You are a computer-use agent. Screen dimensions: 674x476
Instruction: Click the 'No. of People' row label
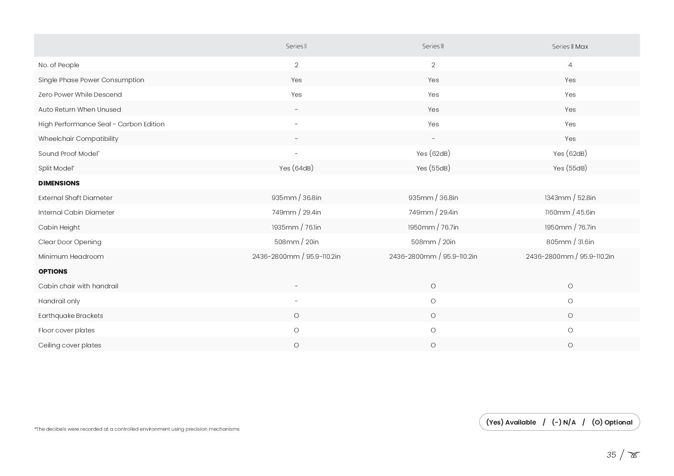59,65
